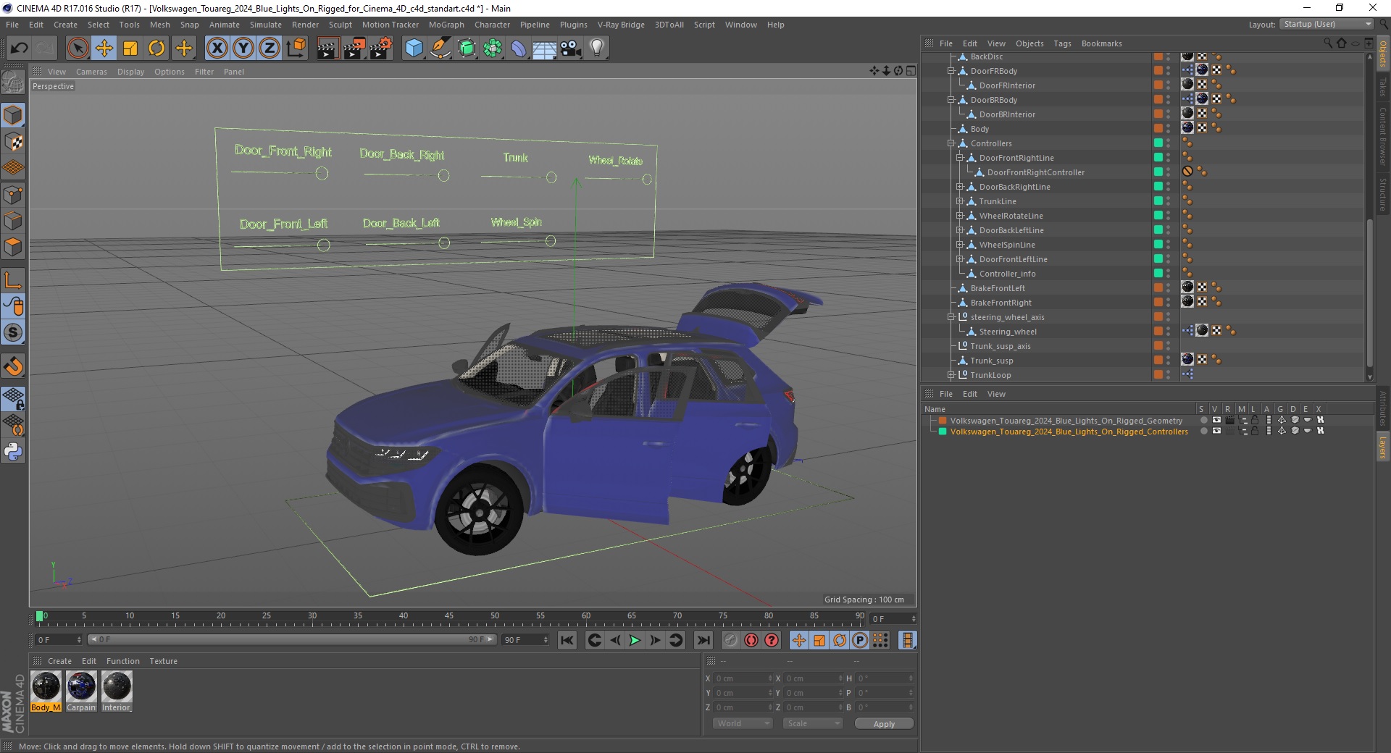Image resolution: width=1391 pixels, height=753 pixels.
Task: Click the coordinate system icon
Action: point(296,49)
